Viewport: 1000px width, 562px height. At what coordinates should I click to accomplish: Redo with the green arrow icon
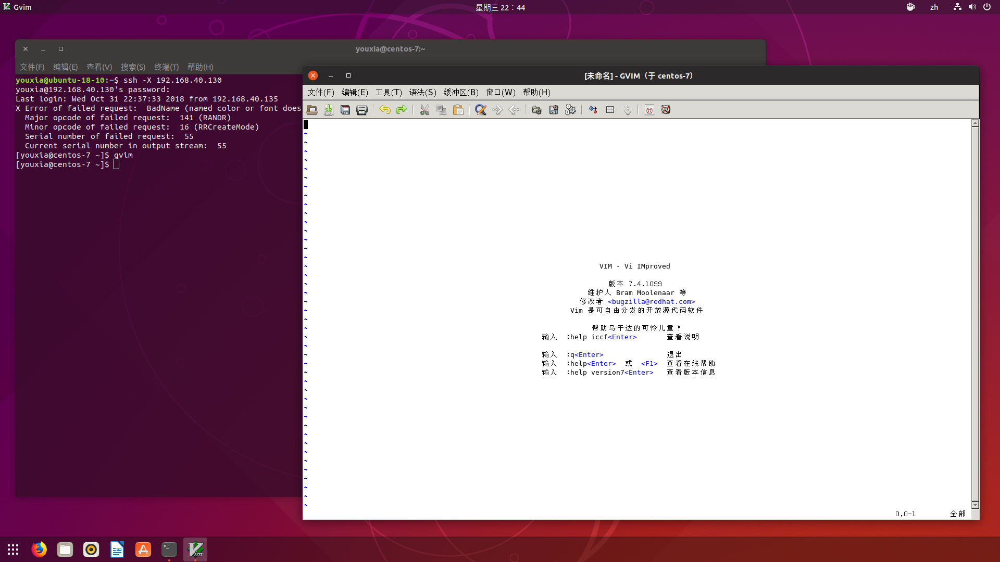pos(402,110)
